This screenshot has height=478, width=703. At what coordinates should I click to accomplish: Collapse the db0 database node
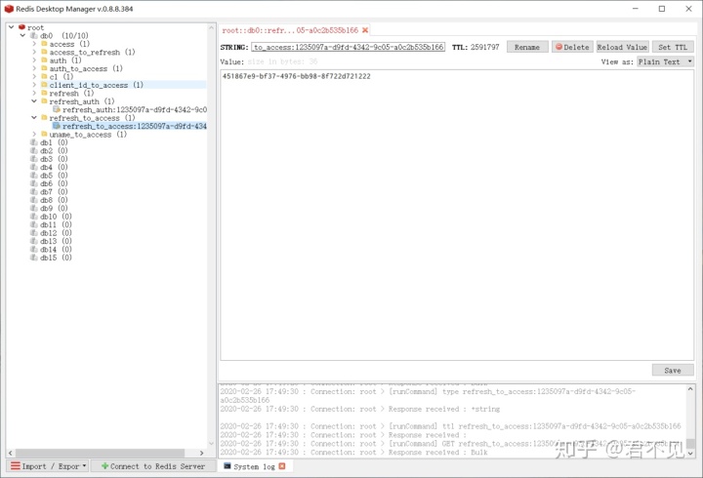click(22, 35)
